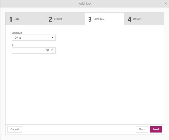
Task: Switch to the Job step tab
Action: pyautogui.click(x=25, y=19)
